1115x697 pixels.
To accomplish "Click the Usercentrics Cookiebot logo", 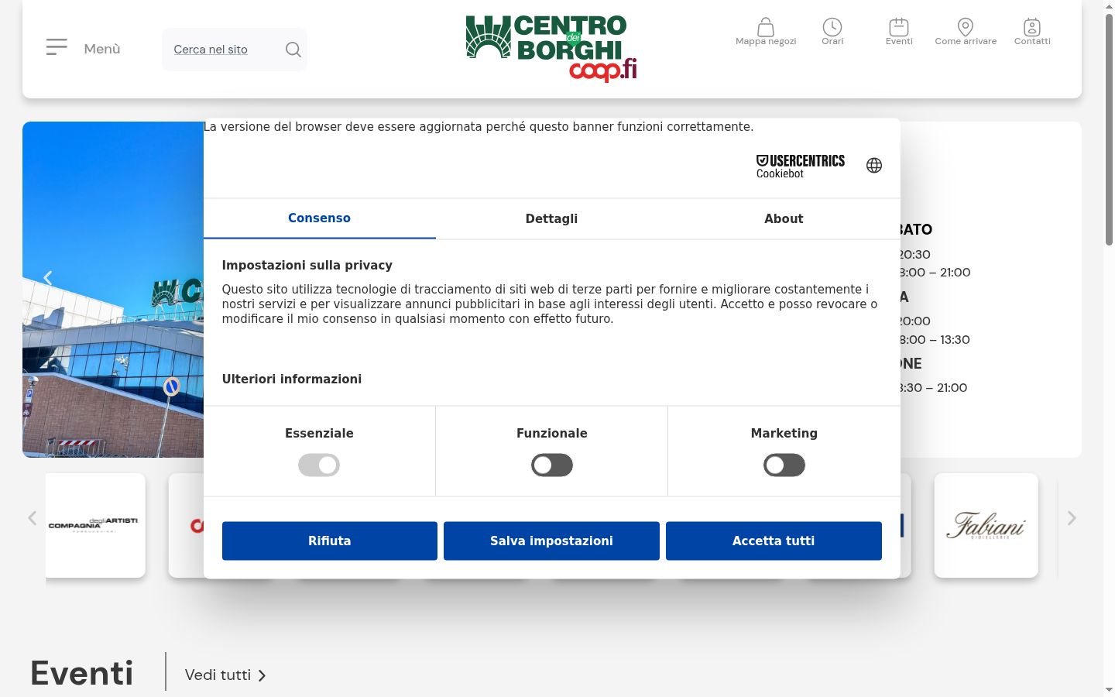I will coord(801,166).
